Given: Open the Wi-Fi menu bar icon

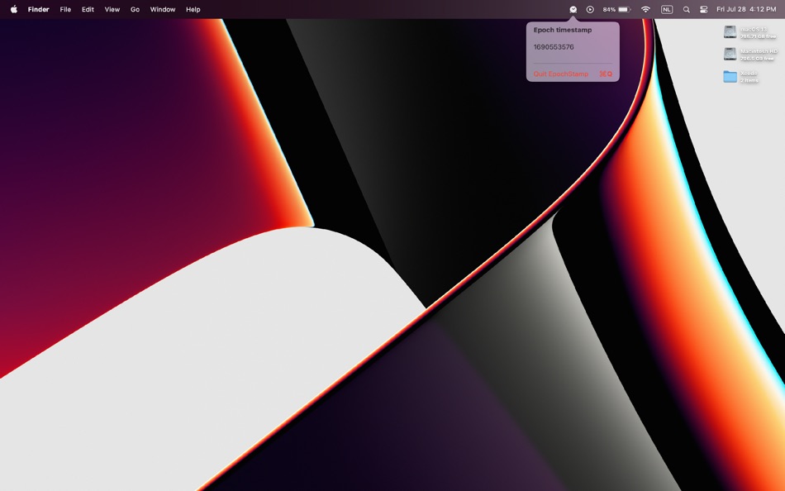Looking at the screenshot, I should (646, 10).
